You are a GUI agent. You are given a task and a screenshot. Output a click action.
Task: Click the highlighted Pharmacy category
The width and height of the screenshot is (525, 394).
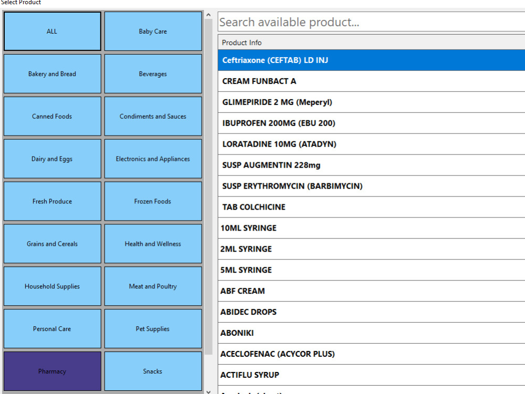tap(52, 371)
